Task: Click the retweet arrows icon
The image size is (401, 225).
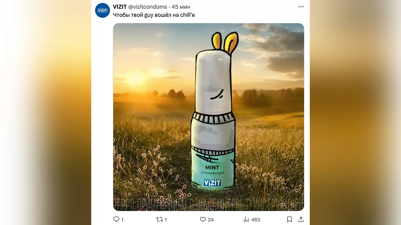Action: 160,219
